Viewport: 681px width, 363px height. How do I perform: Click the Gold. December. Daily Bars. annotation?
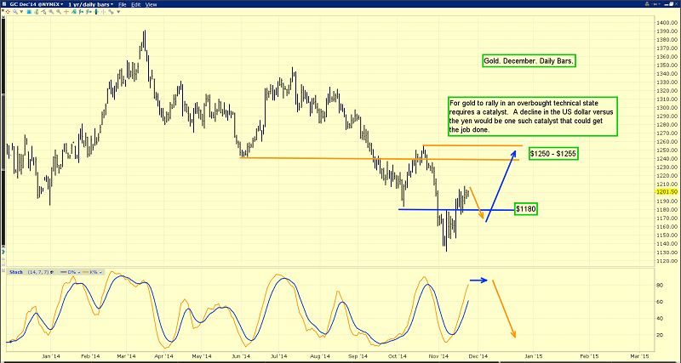coord(528,62)
